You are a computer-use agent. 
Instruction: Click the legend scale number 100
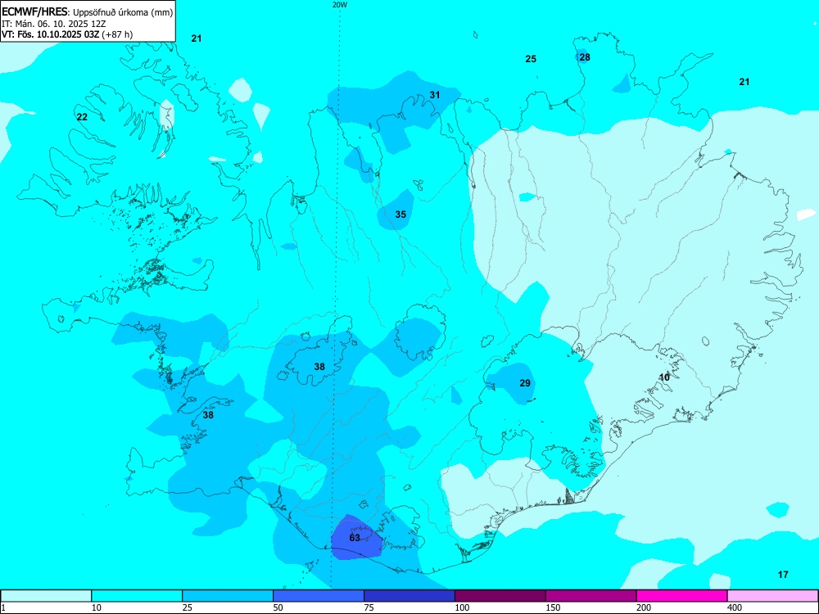coord(462,607)
